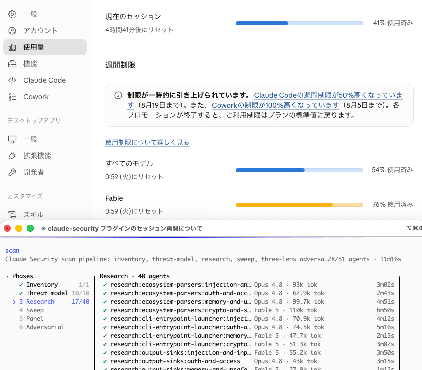Click research:output-sinks:auth-and-access agent row
Screen dimensions: 422x370
(x=249, y=361)
